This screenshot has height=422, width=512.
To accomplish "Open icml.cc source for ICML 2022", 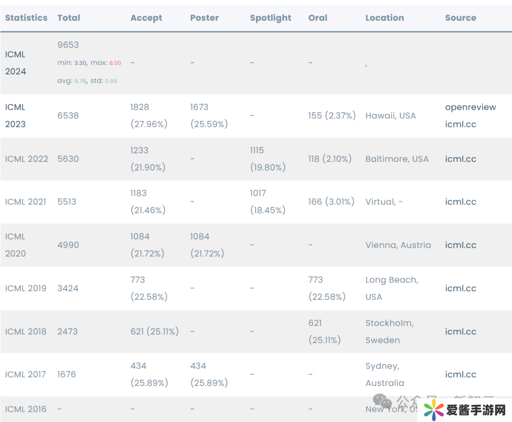I will [460, 159].
